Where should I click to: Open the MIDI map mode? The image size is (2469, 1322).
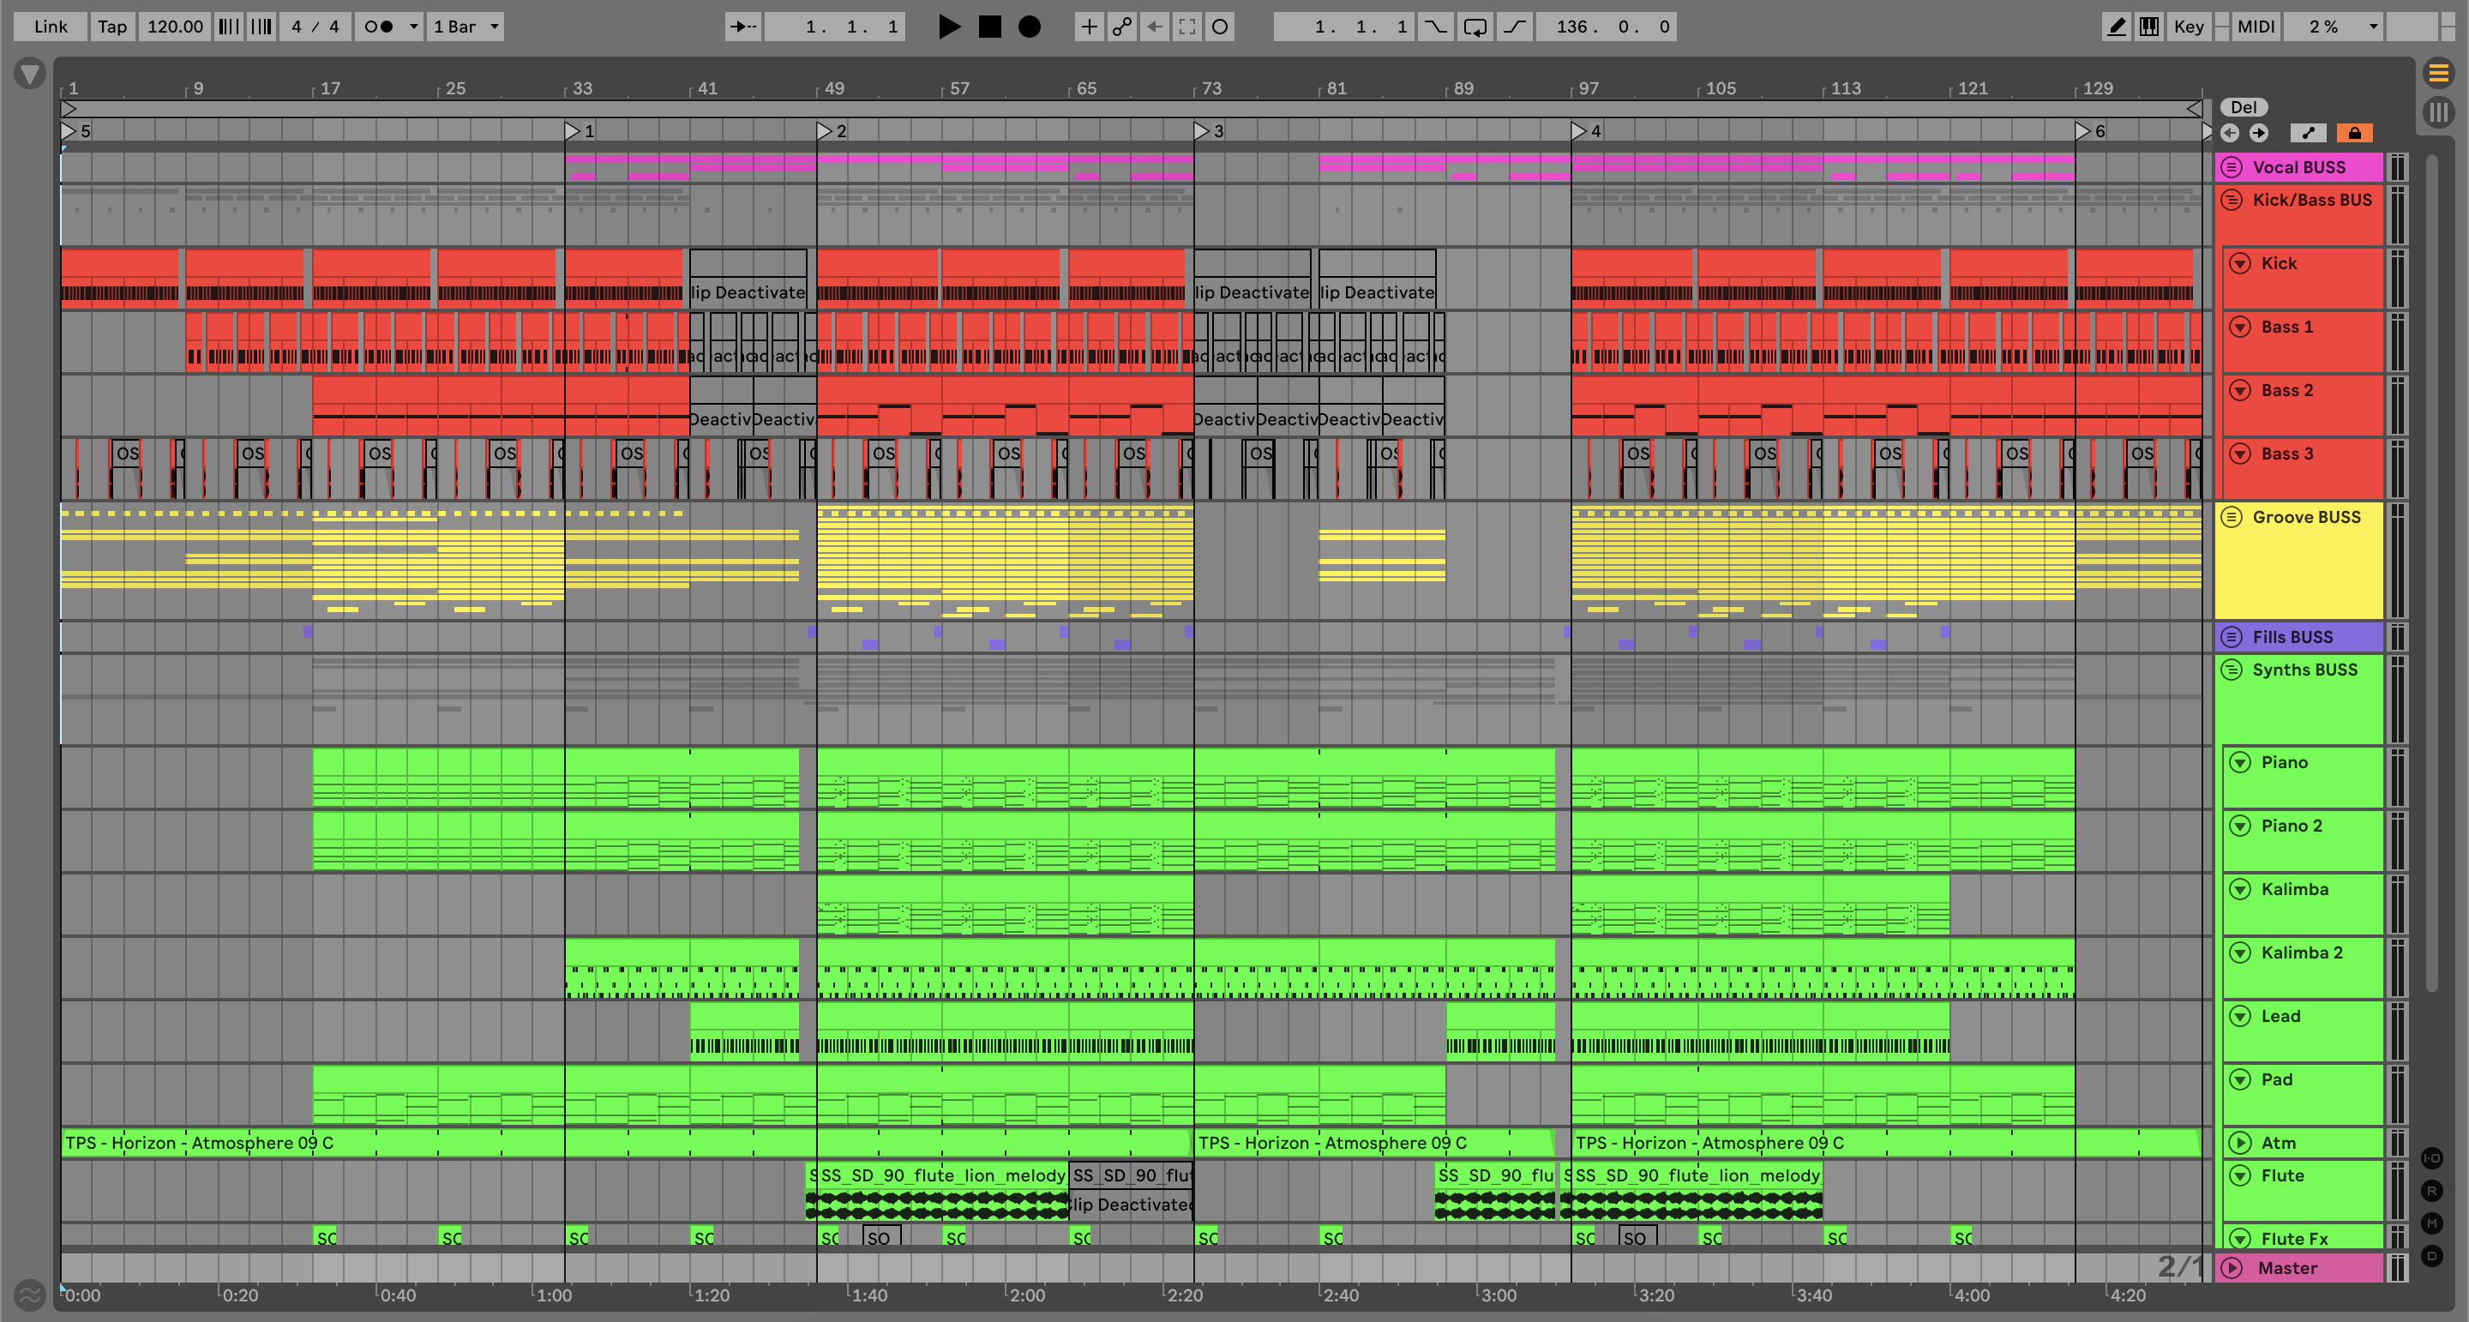tap(2256, 26)
